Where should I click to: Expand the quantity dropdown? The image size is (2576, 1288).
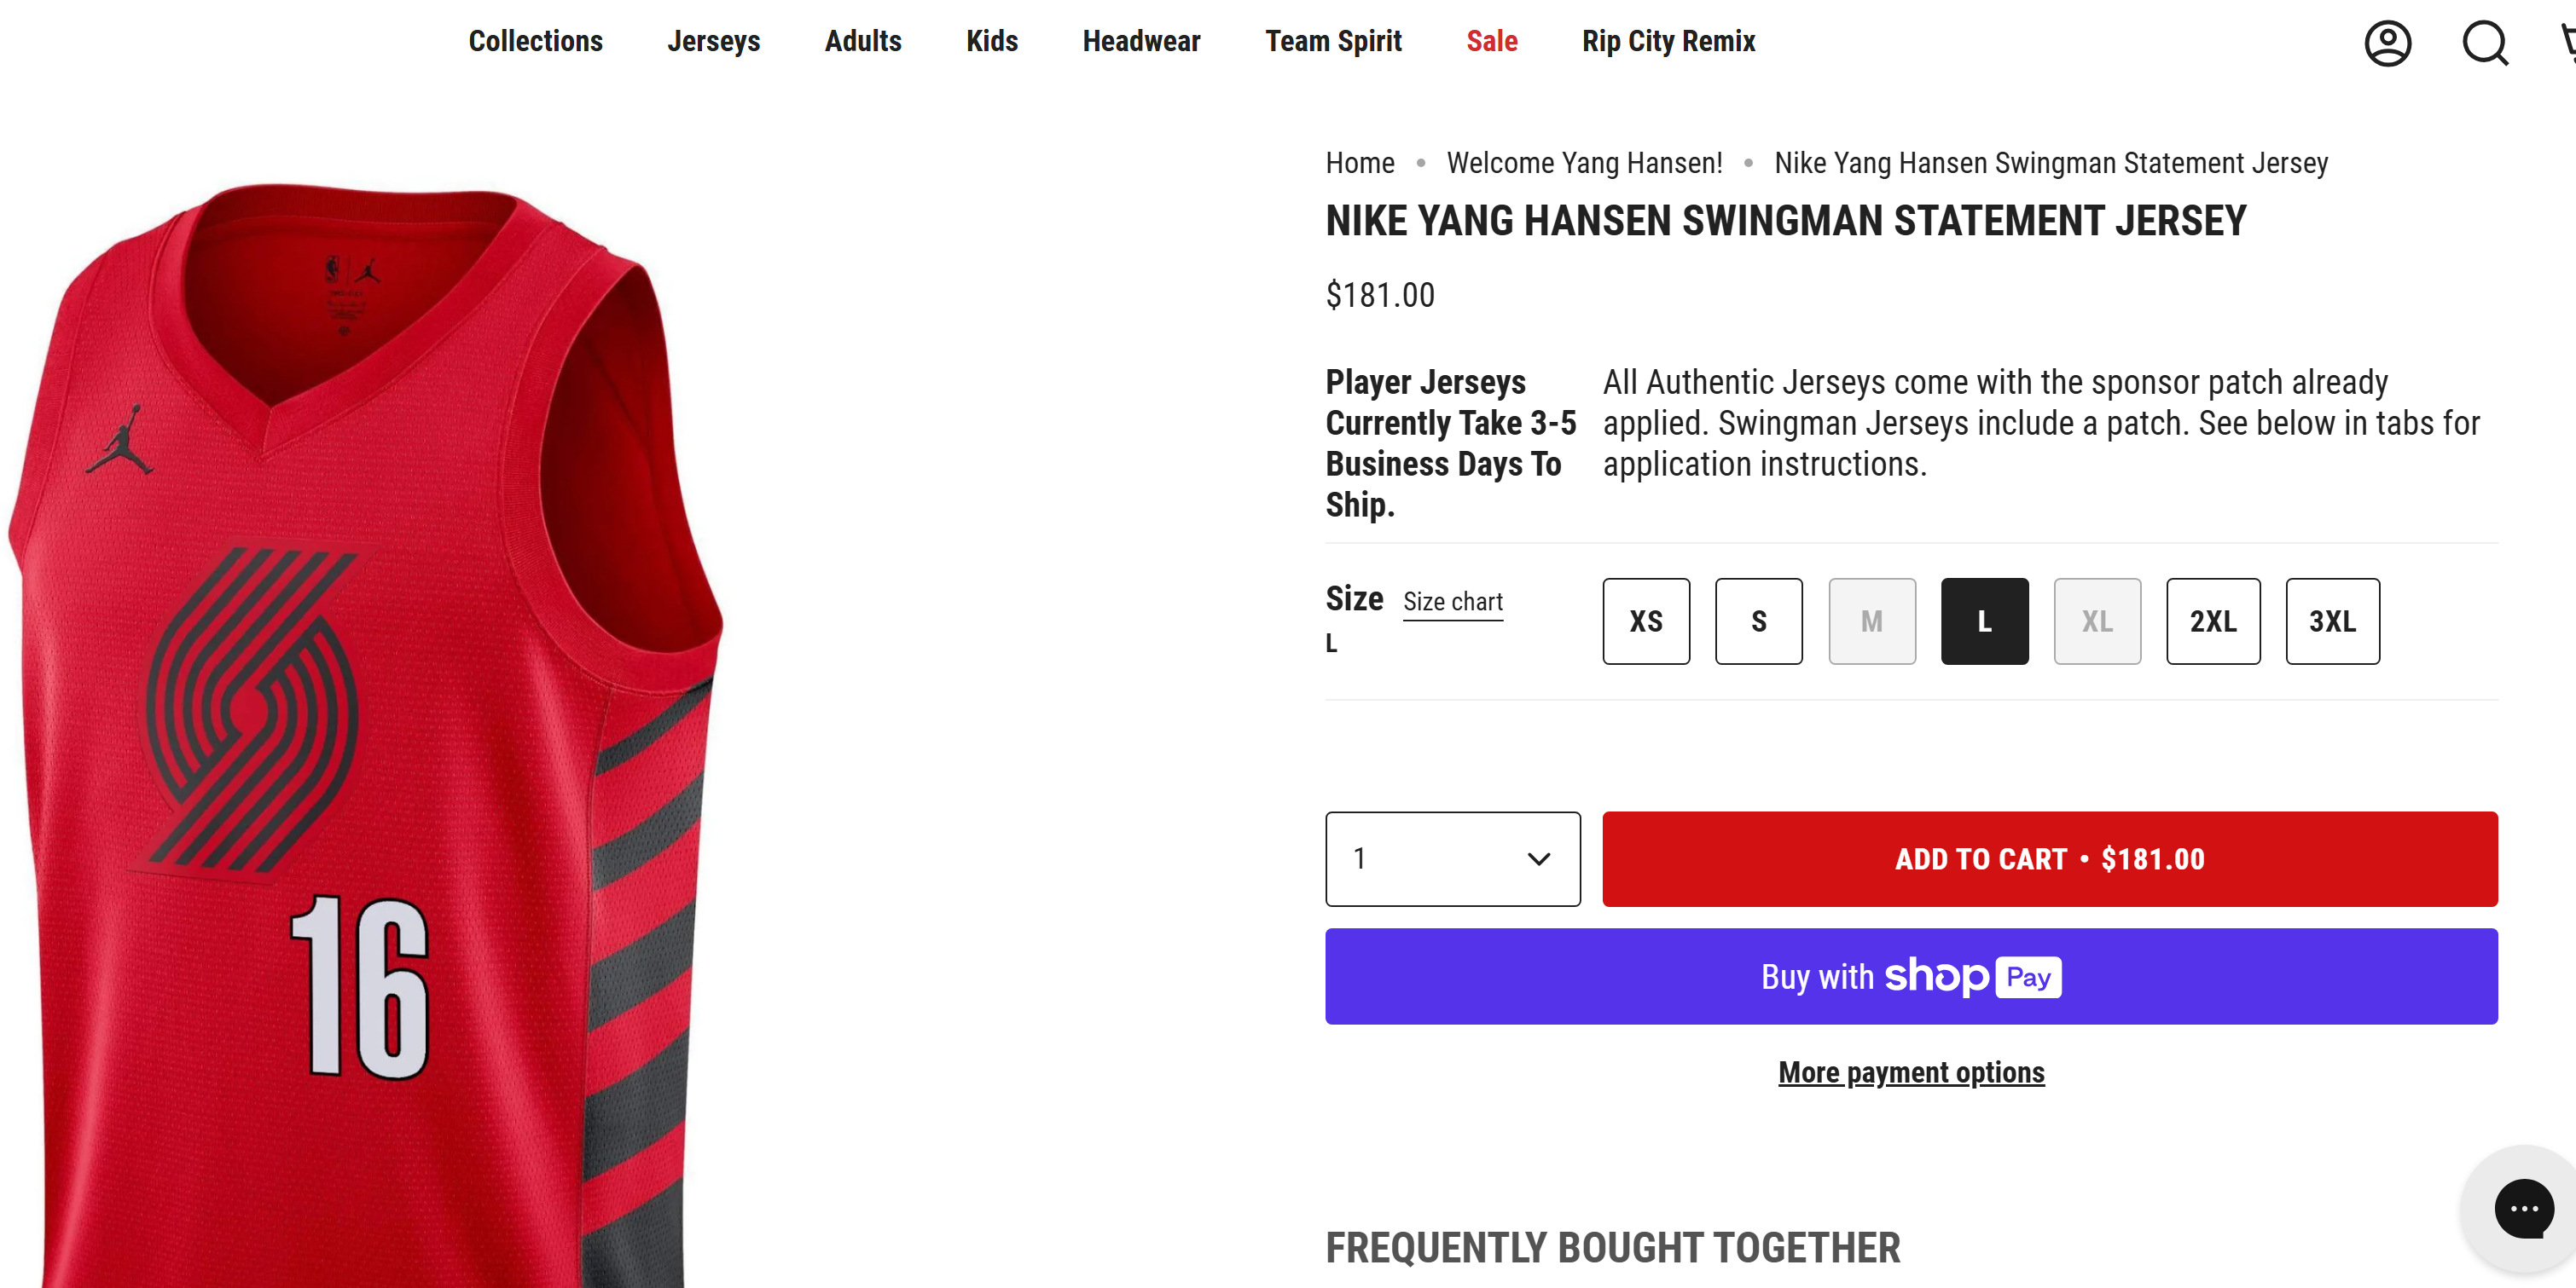coord(1452,858)
